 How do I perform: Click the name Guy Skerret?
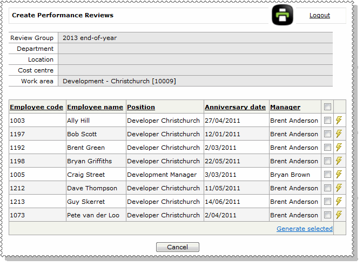point(86,202)
